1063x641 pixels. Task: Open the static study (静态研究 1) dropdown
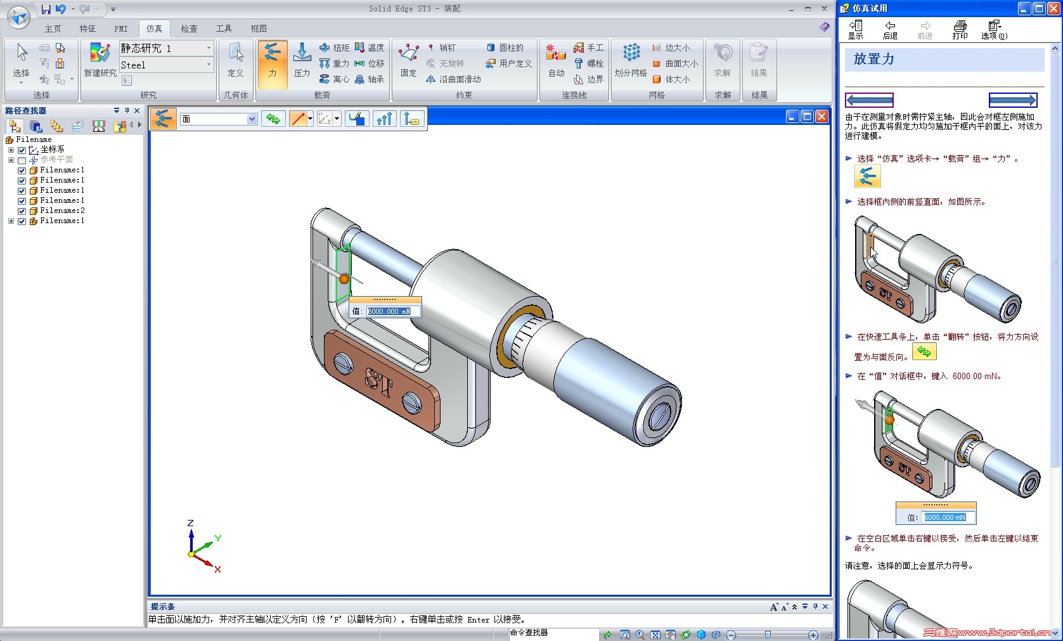click(209, 48)
